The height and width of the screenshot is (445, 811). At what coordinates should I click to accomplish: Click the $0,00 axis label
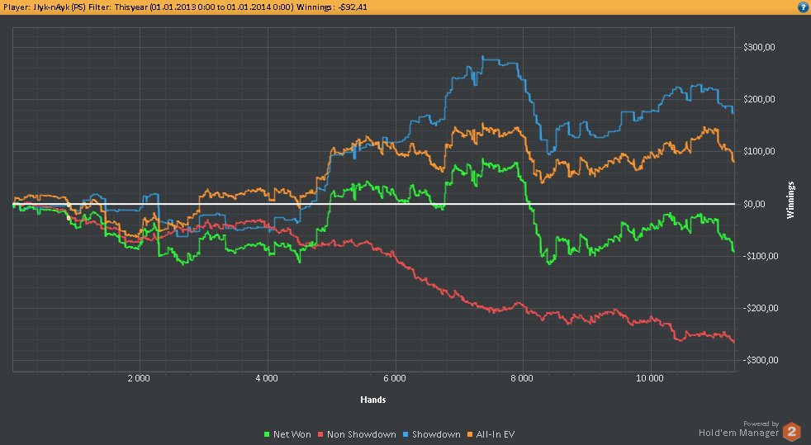(755, 204)
